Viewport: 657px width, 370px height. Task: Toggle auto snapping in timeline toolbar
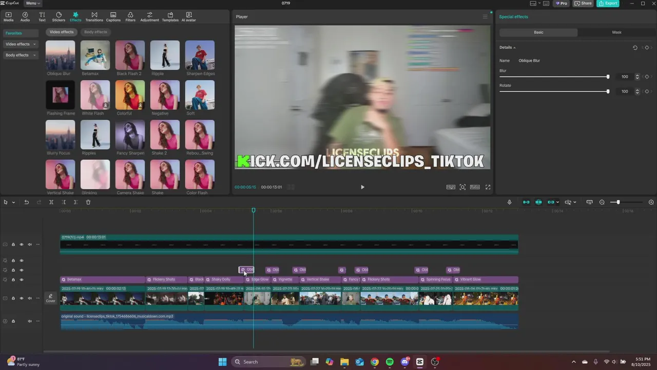pos(538,202)
